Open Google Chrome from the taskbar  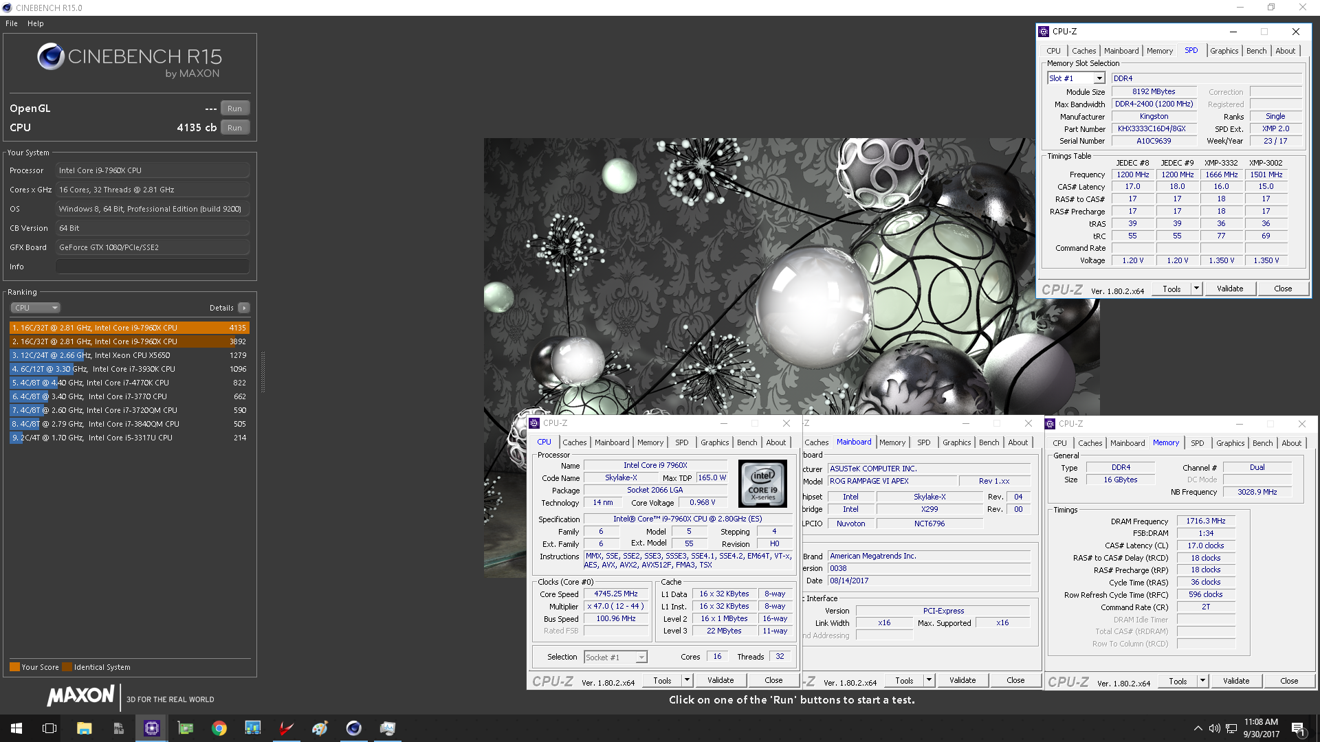[x=219, y=728]
